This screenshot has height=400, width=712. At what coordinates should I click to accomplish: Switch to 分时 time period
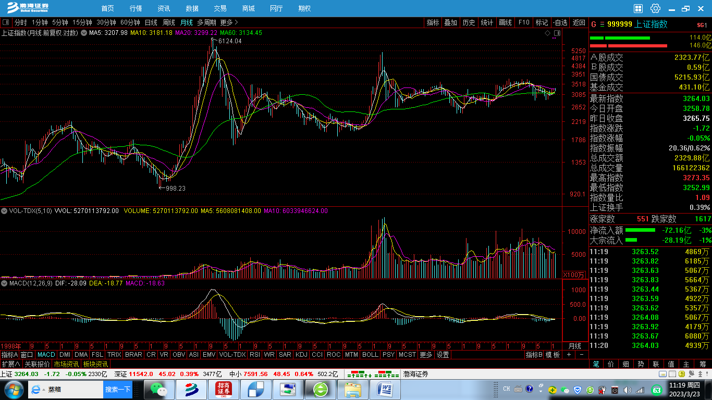(20, 22)
